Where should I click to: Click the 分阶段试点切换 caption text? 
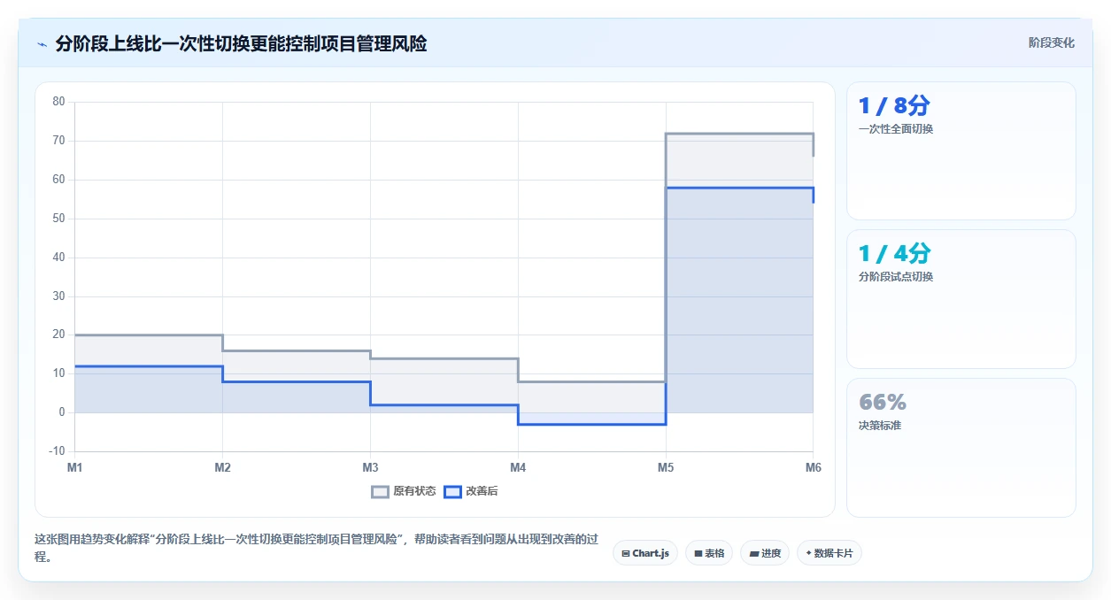[x=896, y=276]
